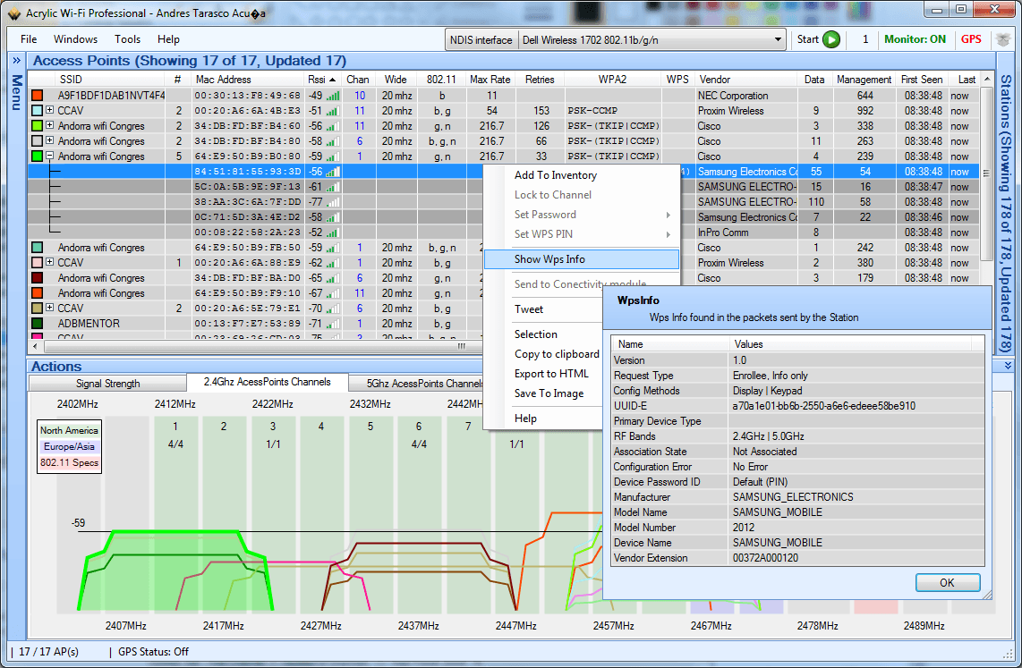This screenshot has width=1022, height=668.
Task: Click the green Start play icon
Action: [x=831, y=39]
